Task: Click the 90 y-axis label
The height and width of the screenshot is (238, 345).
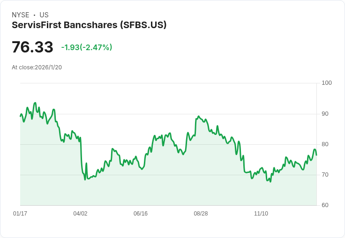Action: tap(325, 114)
